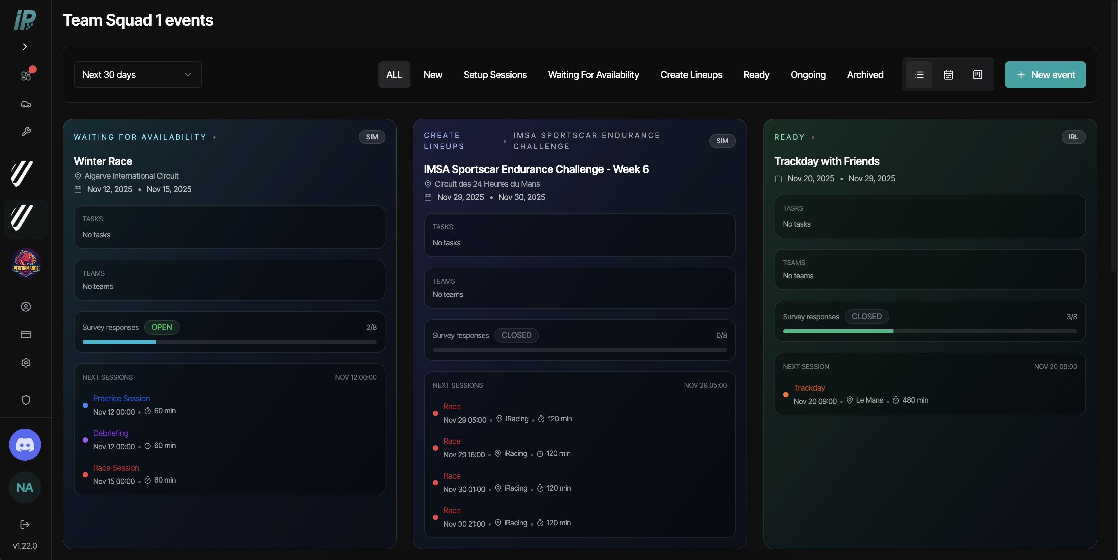The height and width of the screenshot is (560, 1118).
Task: Click the logout icon
Action: [x=25, y=524]
